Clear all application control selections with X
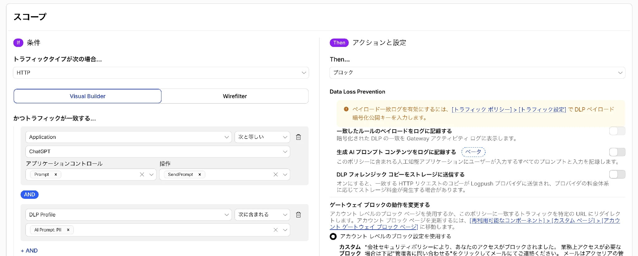The image size is (638, 256). (142, 175)
